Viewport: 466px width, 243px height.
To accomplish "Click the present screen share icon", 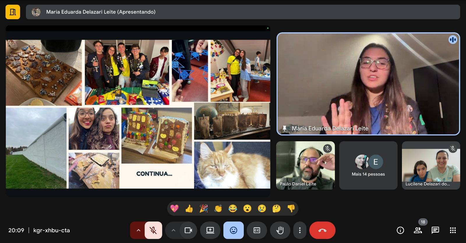I will click(210, 230).
